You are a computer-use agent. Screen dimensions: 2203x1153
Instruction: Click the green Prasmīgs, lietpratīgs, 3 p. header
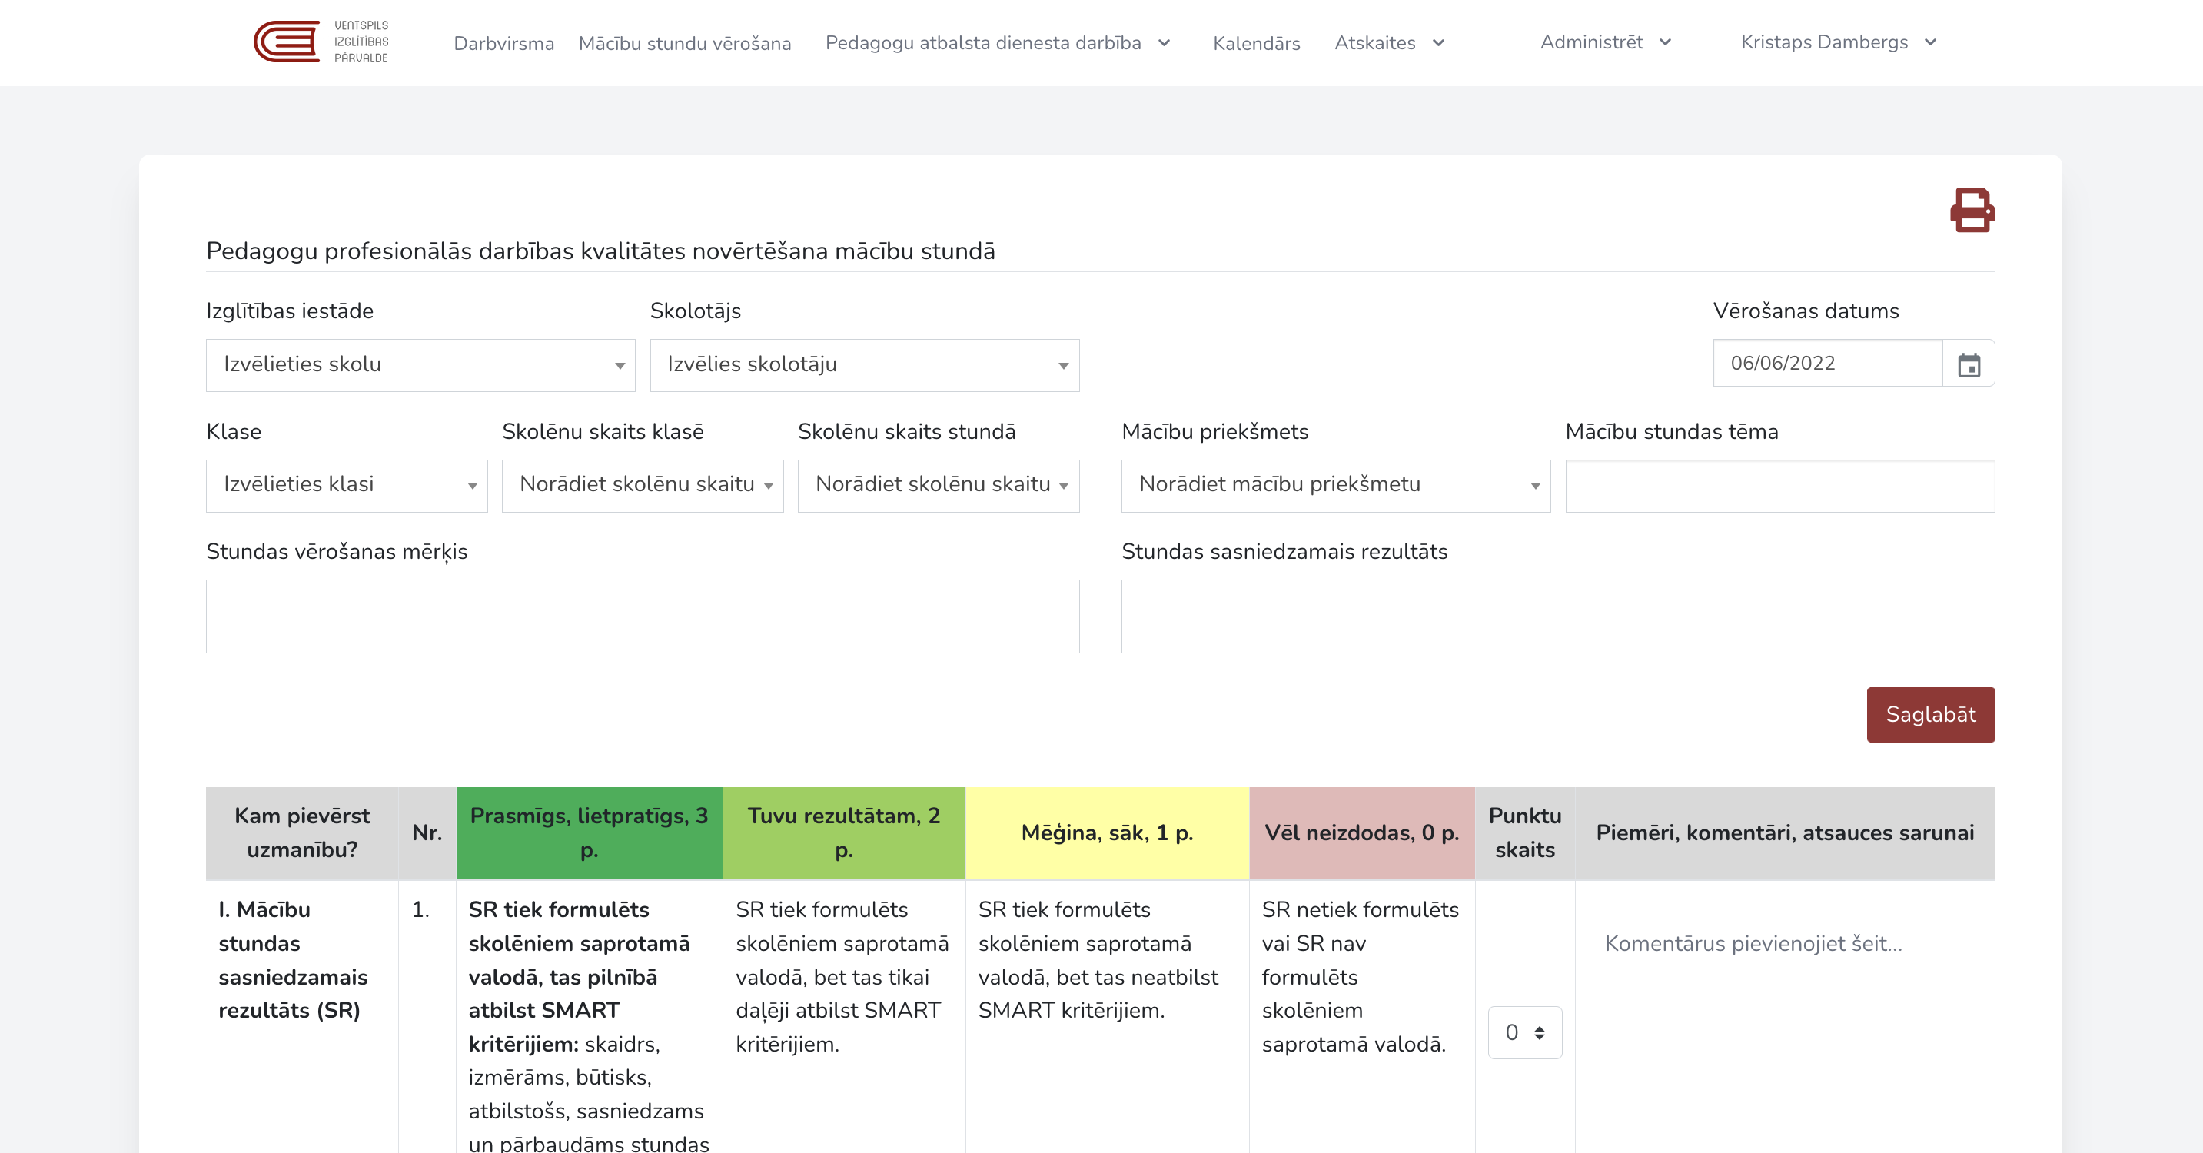(588, 832)
